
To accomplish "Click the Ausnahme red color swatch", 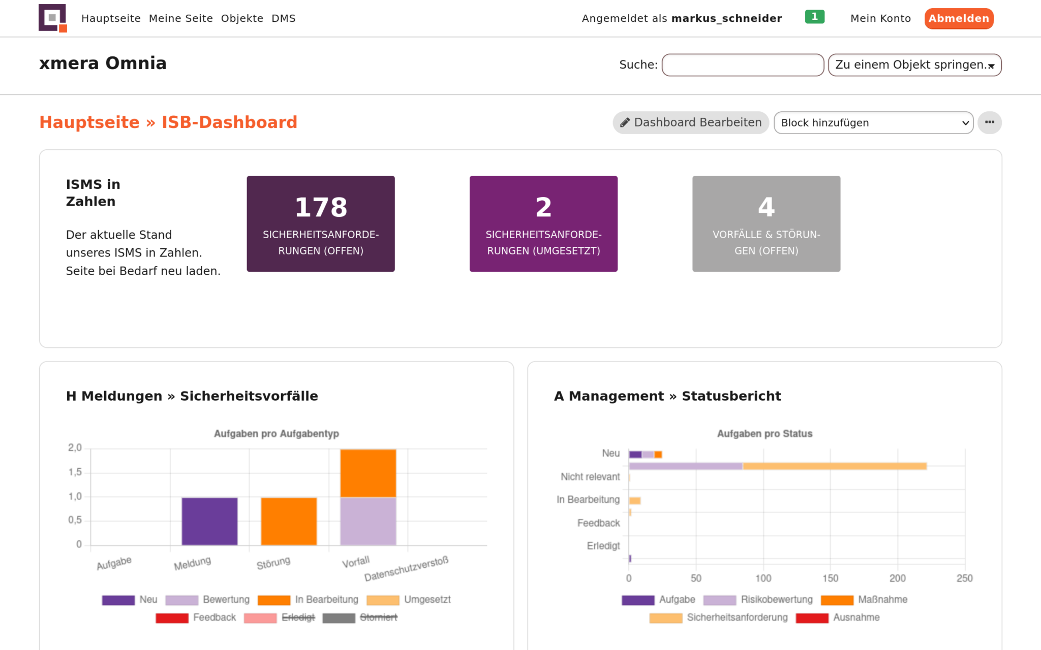I will click(x=813, y=617).
